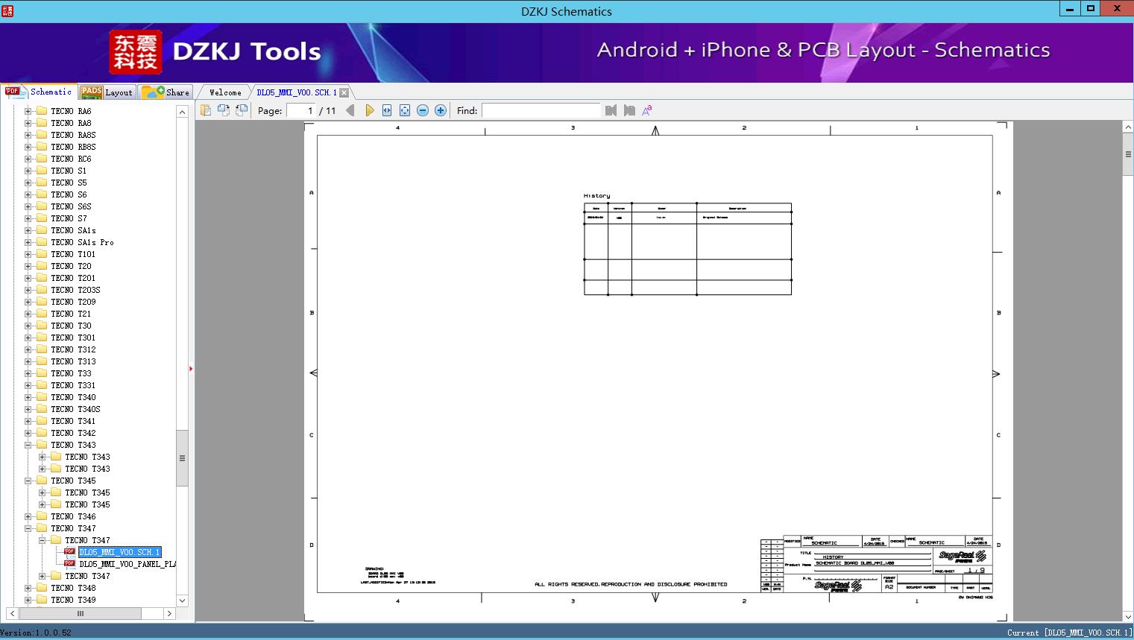Click the Page number input field

301,110
